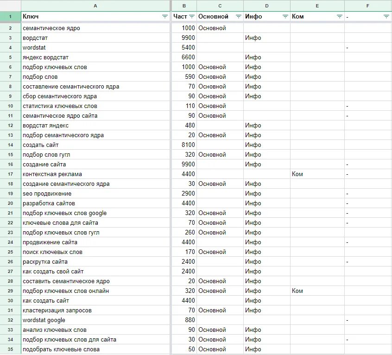Open the filter for the Ком column
392x355 pixels.
[340, 17]
